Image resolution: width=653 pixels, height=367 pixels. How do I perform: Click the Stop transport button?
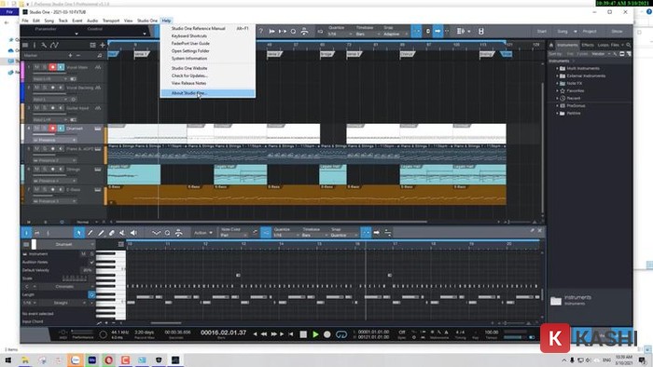[x=303, y=334]
